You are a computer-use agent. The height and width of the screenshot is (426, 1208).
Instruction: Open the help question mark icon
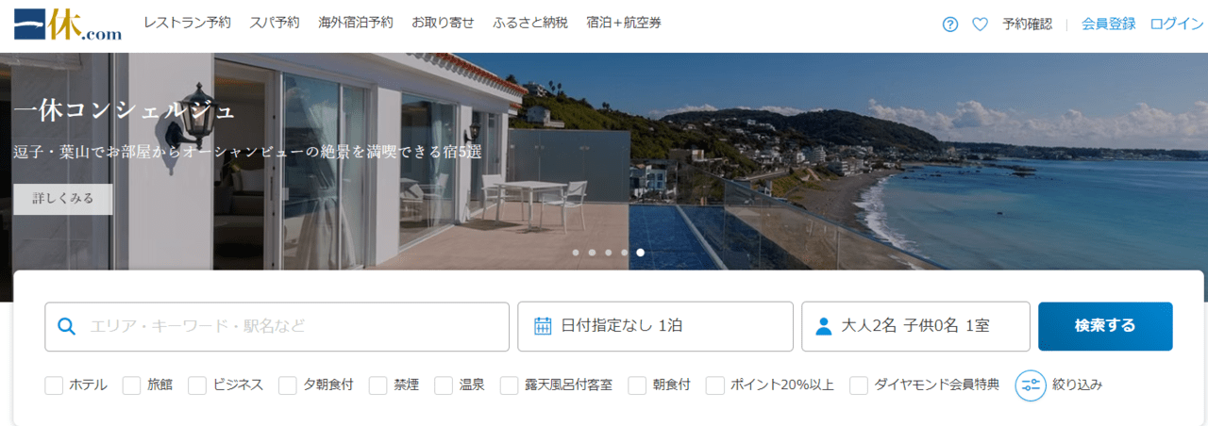coord(950,25)
